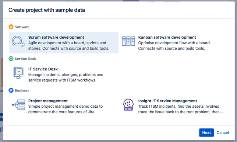The image size is (237, 142).
Task: Click the 'Create project with sample data' heading
Action: (46, 10)
